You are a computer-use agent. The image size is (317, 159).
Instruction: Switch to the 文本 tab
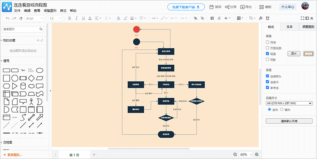[x=290, y=27]
